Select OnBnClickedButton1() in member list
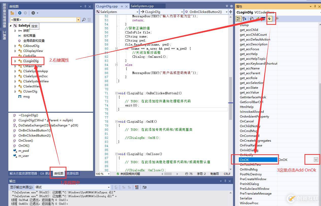This screenshot has height=206, width=321. click(34, 130)
